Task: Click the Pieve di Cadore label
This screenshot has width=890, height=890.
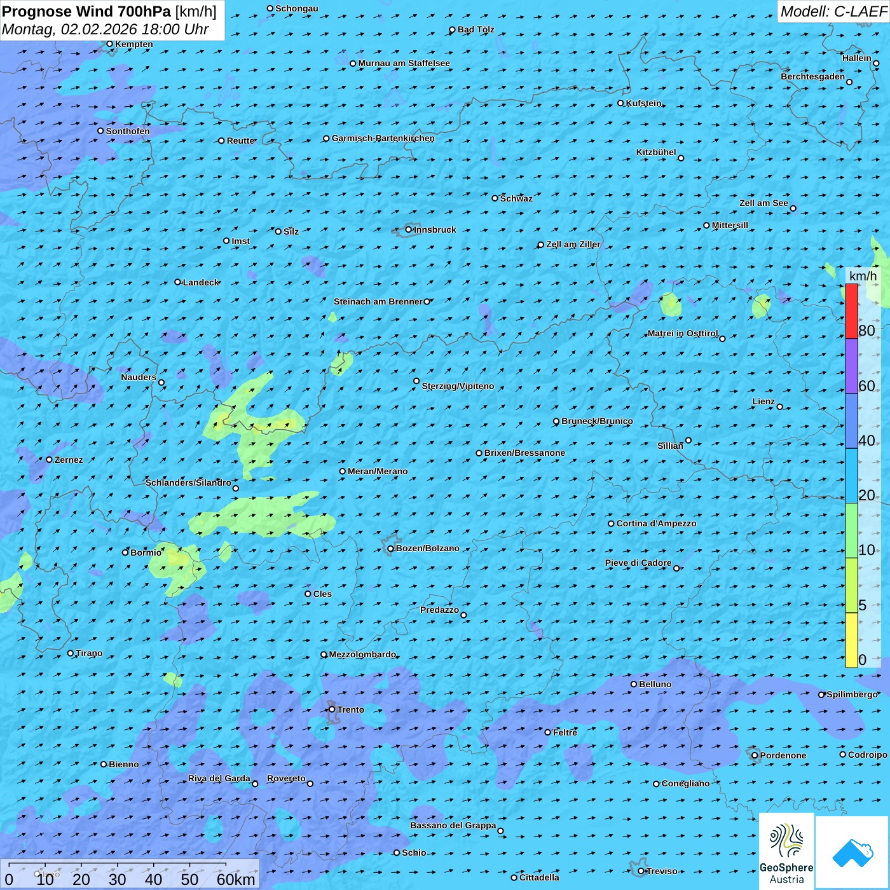Action: [638, 563]
